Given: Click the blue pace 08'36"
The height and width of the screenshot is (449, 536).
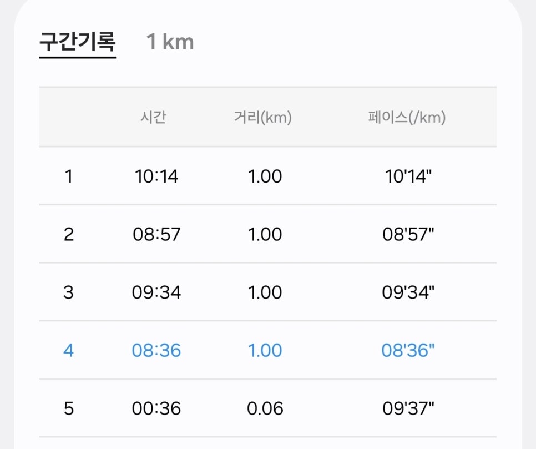Looking at the screenshot, I should 408,351.
